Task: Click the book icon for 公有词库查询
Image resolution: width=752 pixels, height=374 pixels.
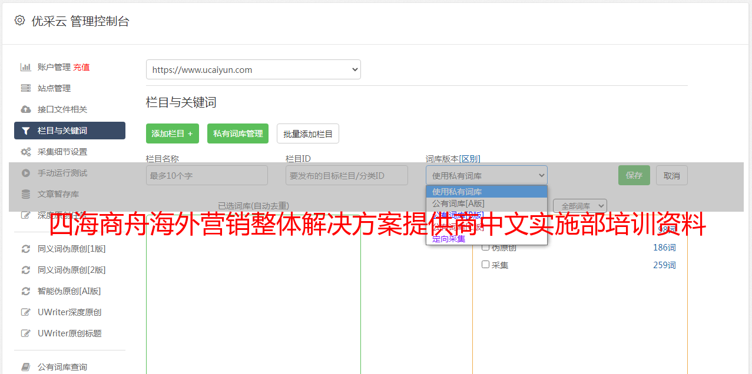Action: [26, 367]
